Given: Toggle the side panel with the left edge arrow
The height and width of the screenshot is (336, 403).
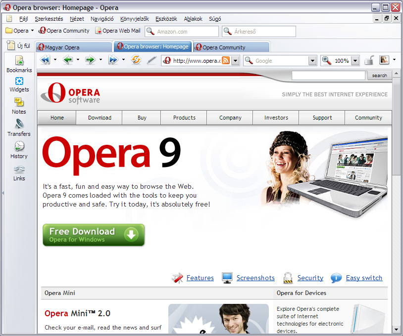Looking at the screenshot, I should pyautogui.click(x=3, y=193).
